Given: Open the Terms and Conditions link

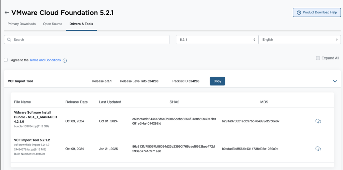Looking at the screenshot, I should click(45, 60).
